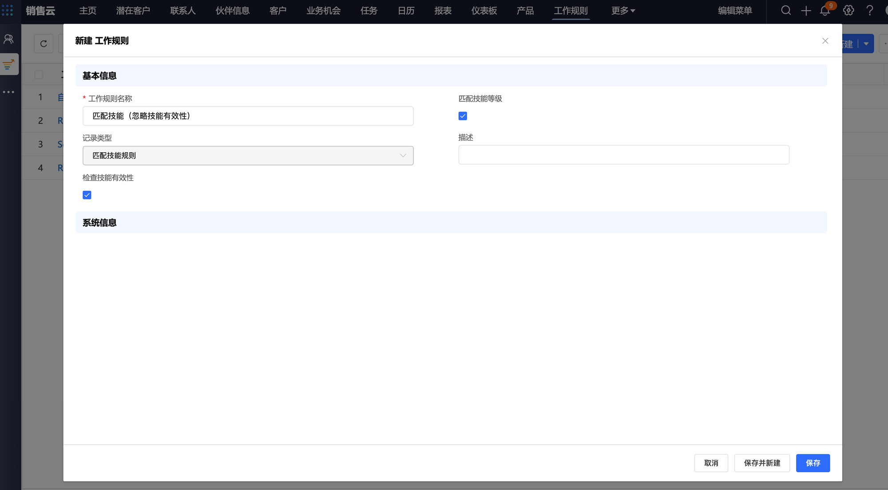Click the refresh list icon
Image resolution: width=888 pixels, height=490 pixels.
pyautogui.click(x=44, y=43)
